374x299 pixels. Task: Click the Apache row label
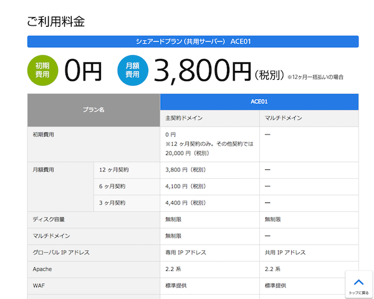[x=42, y=269]
